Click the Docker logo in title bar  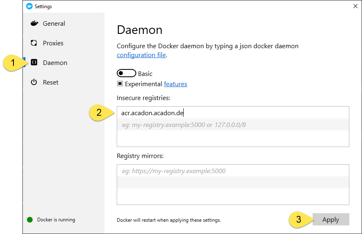pos(29,6)
